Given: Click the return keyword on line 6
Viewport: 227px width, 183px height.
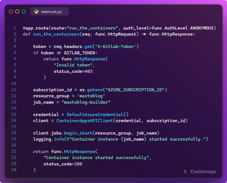Looking at the screenshot, I should 51,59.
